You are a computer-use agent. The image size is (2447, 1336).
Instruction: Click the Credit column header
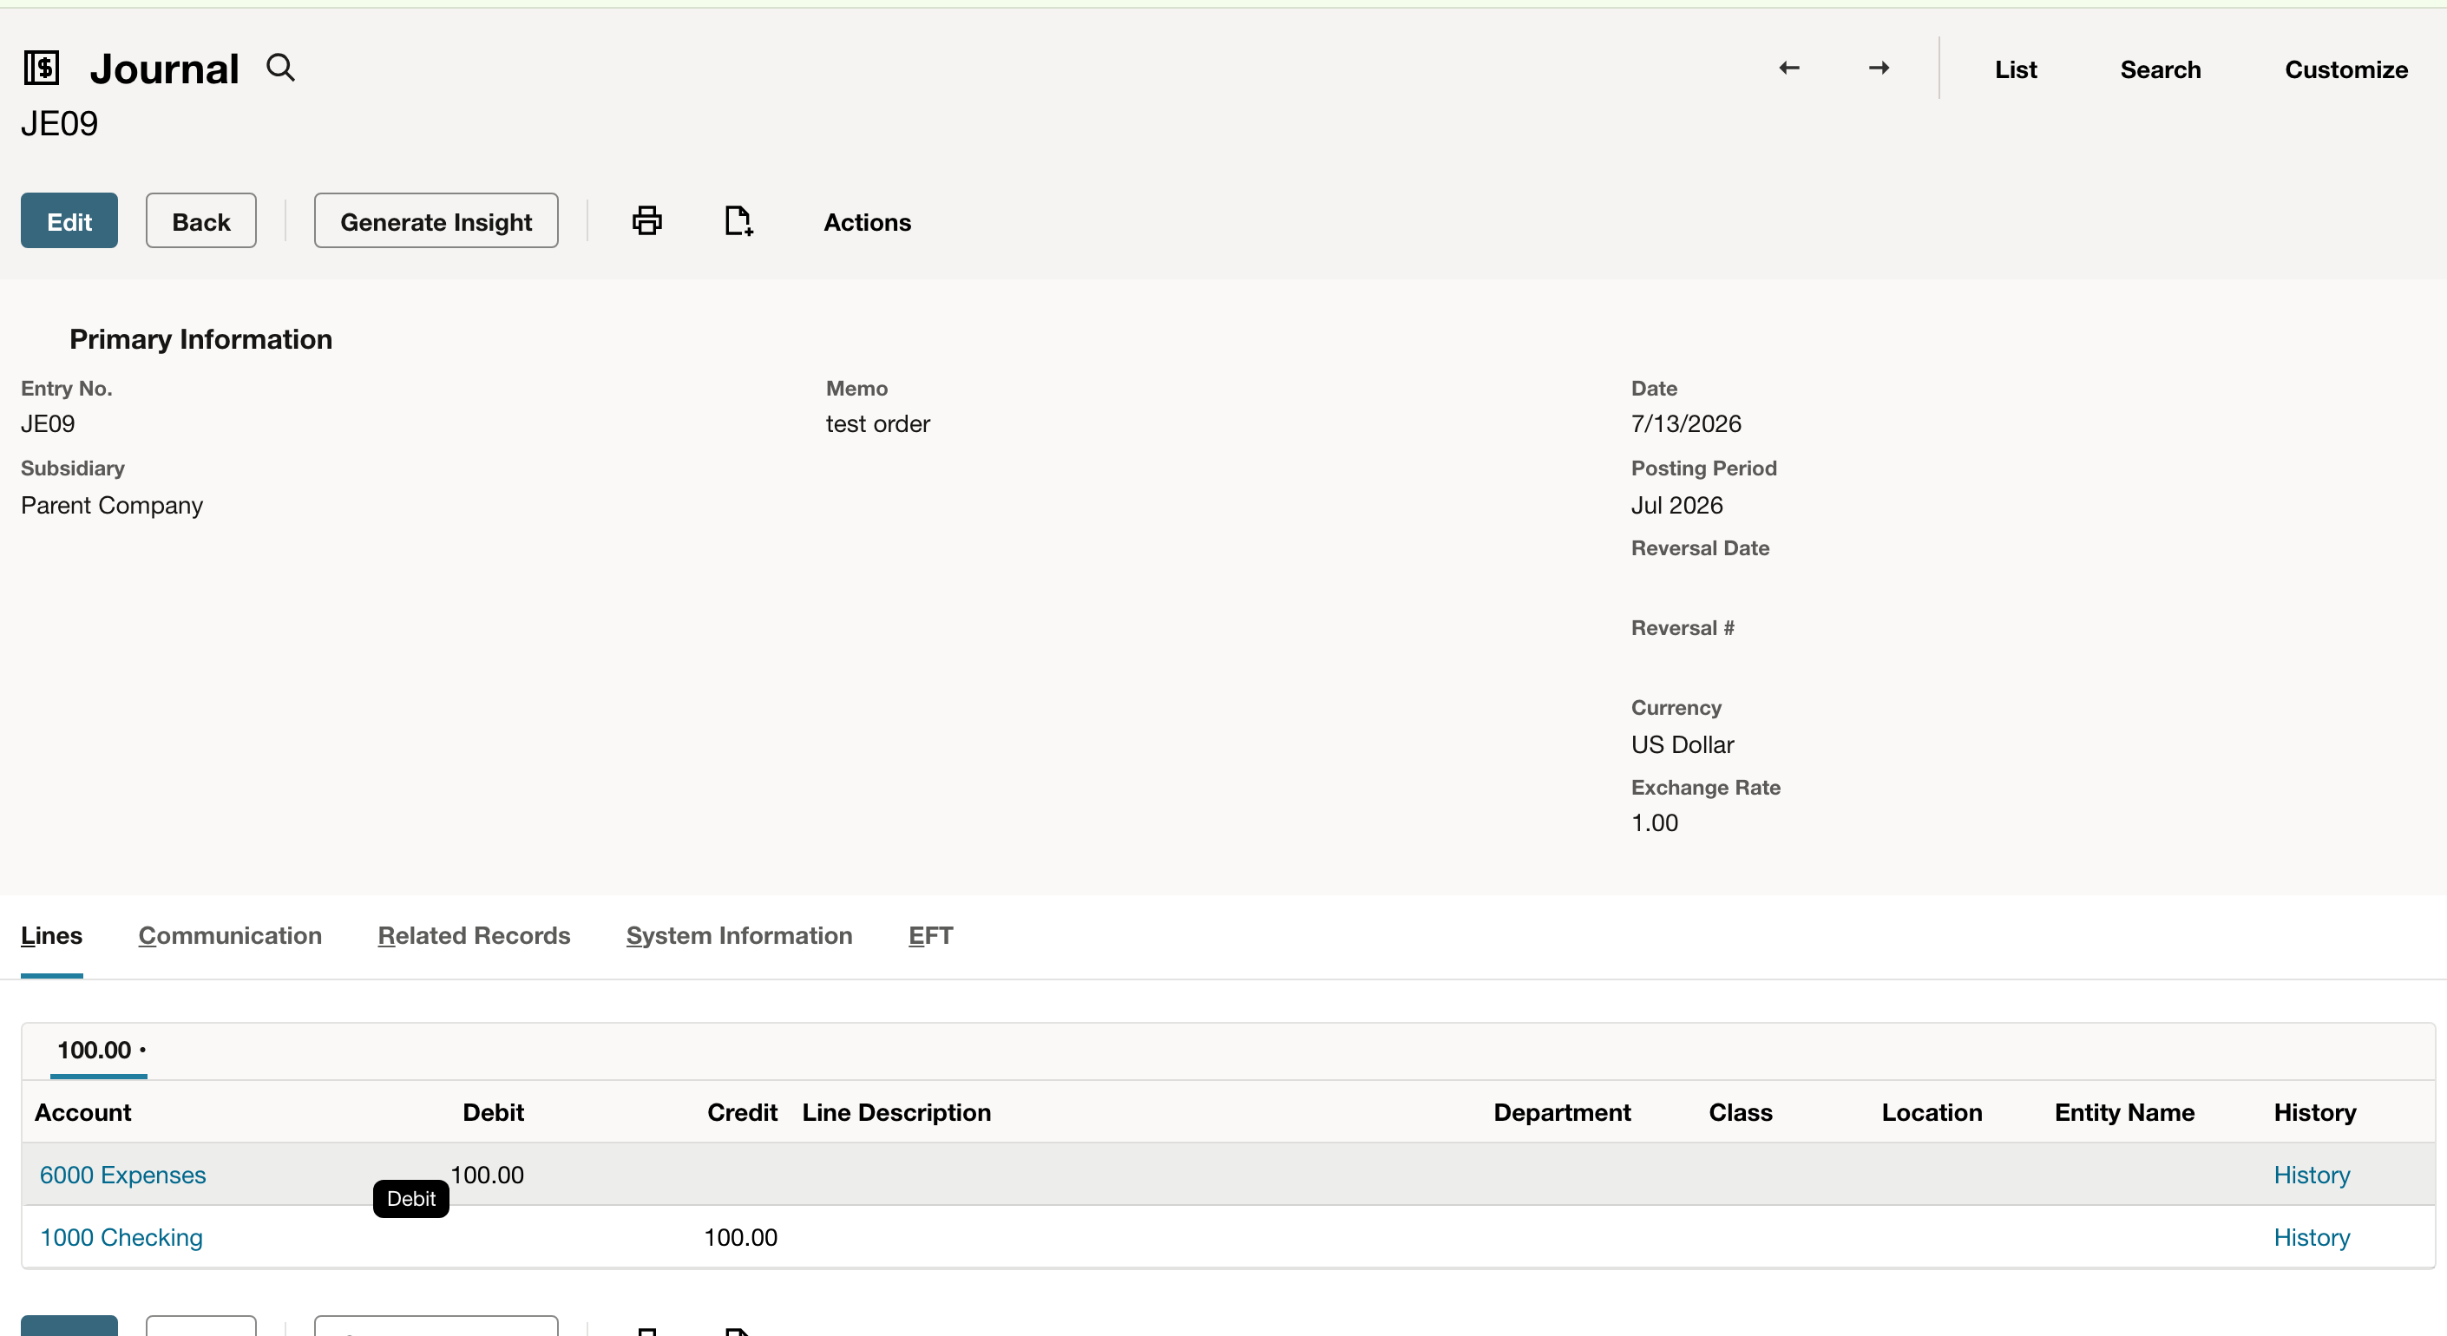click(x=742, y=1112)
